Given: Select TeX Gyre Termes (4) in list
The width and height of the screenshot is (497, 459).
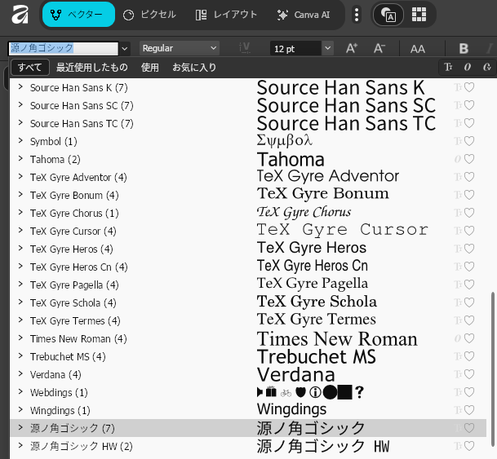Looking at the screenshot, I should coord(75,321).
